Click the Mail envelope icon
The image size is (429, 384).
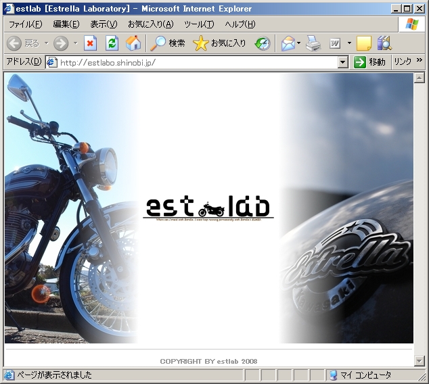pyautogui.click(x=288, y=43)
